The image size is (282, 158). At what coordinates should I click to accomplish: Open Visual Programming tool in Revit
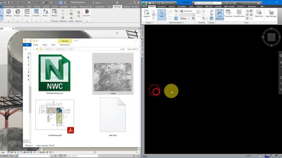click(87, 13)
